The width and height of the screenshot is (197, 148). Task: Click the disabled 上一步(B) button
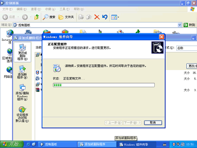click(x=113, y=123)
